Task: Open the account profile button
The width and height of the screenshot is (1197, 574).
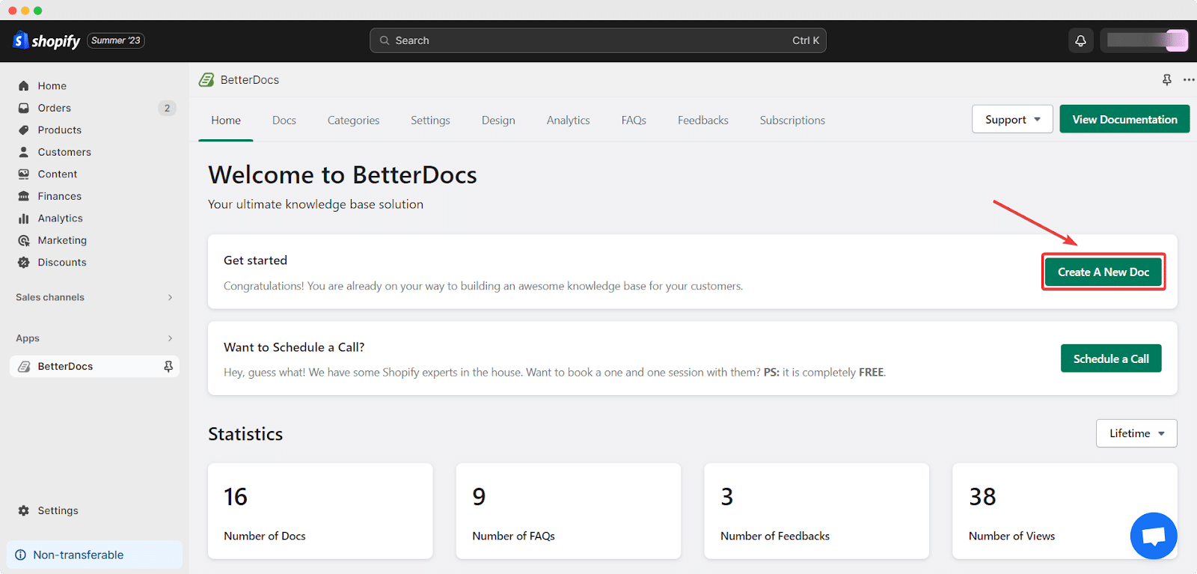Action: pyautogui.click(x=1144, y=40)
